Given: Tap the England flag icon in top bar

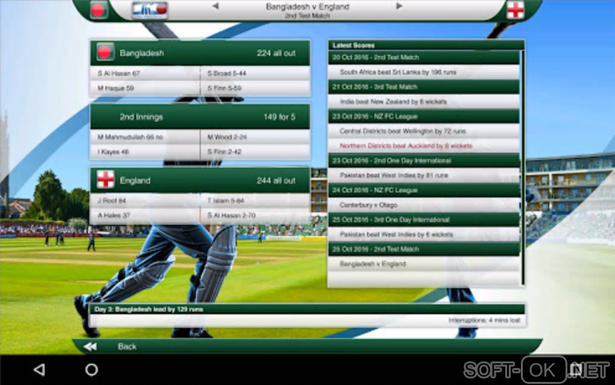Looking at the screenshot, I should 515,10.
